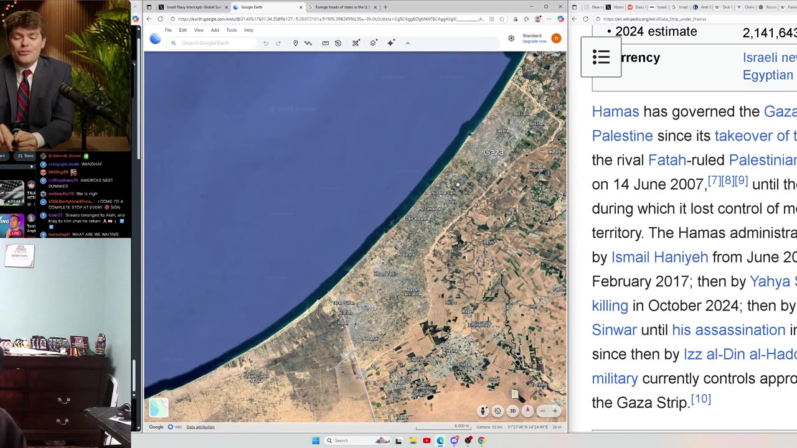Screen dimensions: 797x448
Task: Open the Add menu
Action: pyautogui.click(x=215, y=30)
